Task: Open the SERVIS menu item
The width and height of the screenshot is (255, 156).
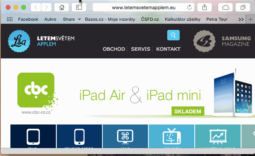Action: (141, 49)
